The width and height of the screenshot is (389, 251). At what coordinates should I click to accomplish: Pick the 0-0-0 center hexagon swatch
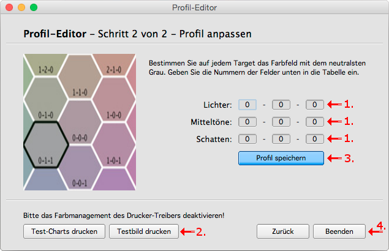[x=80, y=122]
